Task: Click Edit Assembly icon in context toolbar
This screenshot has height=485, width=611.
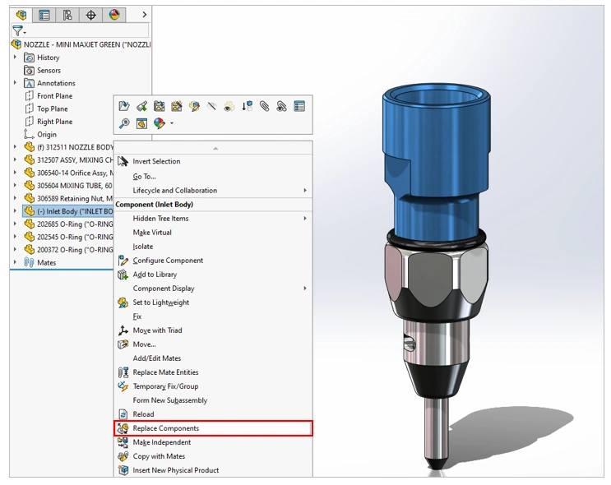Action: pyautogui.click(x=159, y=106)
